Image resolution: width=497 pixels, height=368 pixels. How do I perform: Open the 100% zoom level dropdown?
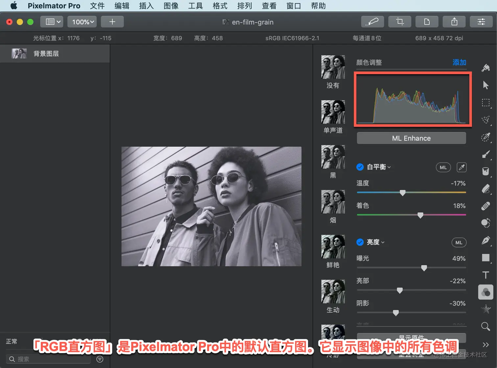[82, 22]
